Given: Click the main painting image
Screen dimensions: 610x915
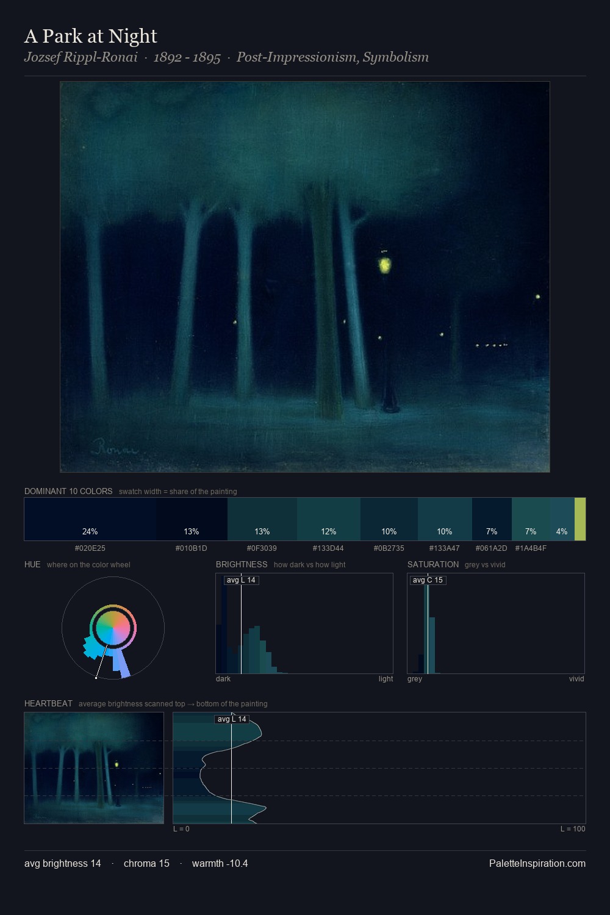Looking at the screenshot, I should [x=305, y=277].
